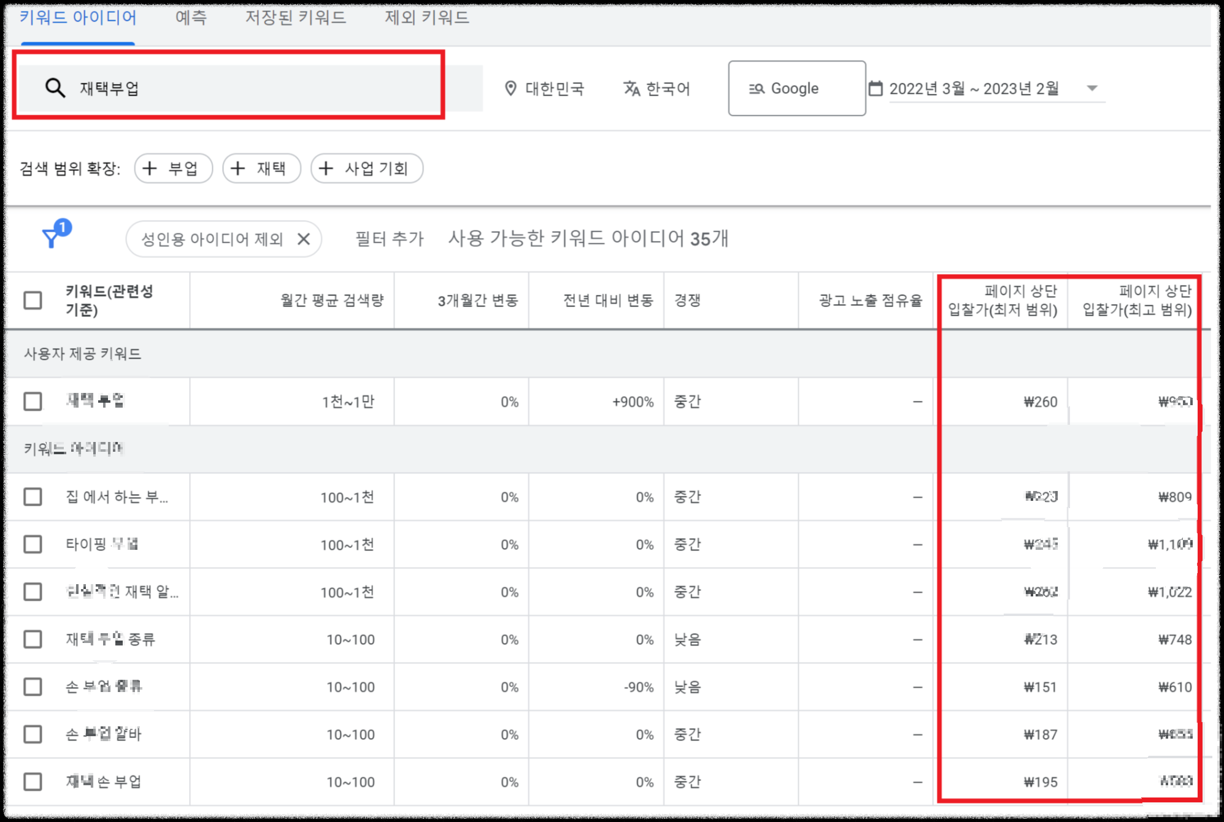Remove the 성인용 아이디어 제외 filter
This screenshot has height=822, width=1224.
pos(304,239)
